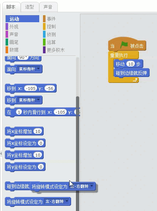Image resolution: width=157 pixels, height=211 pixels.
Task: Click the green flag icon in hat block
Action: (x=124, y=45)
